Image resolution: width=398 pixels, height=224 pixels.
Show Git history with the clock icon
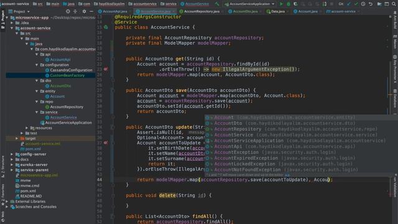[x=363, y=4]
